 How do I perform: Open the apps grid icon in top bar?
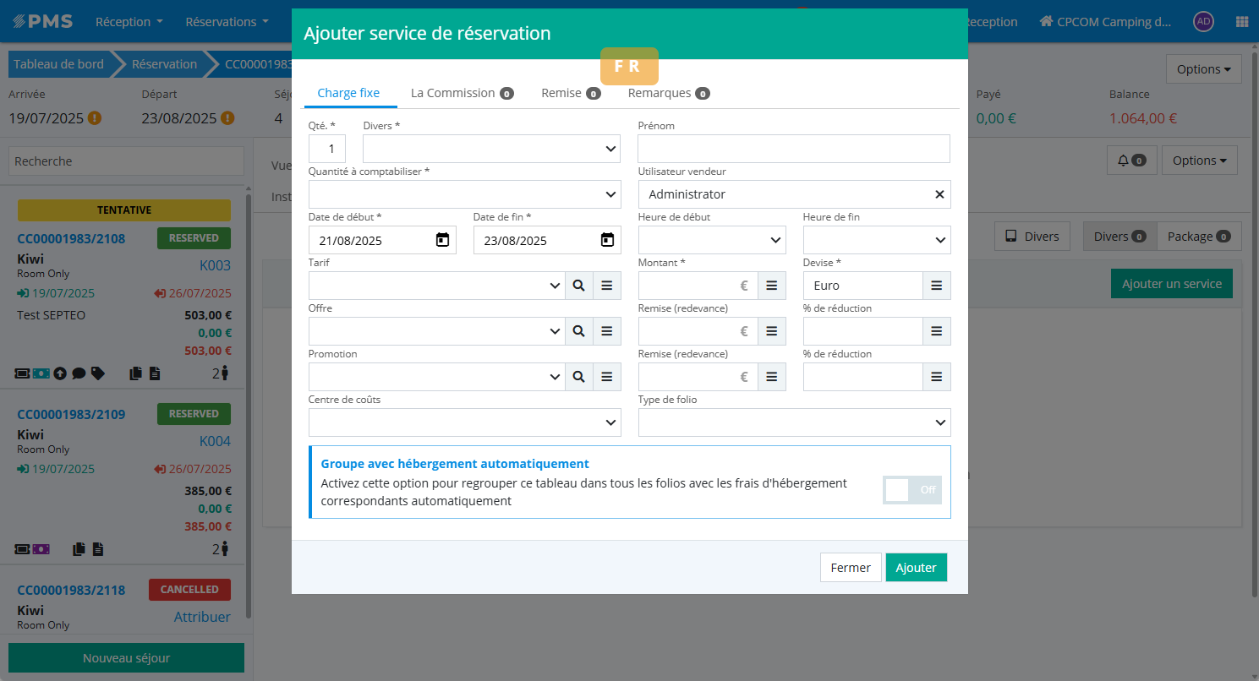click(1241, 22)
